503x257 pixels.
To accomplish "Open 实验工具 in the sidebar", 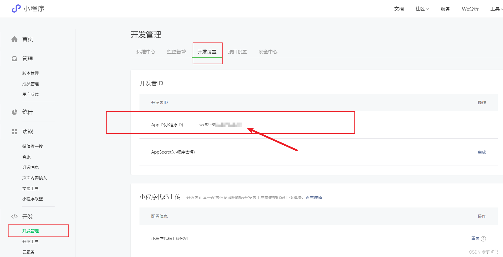I will pyautogui.click(x=31, y=188).
